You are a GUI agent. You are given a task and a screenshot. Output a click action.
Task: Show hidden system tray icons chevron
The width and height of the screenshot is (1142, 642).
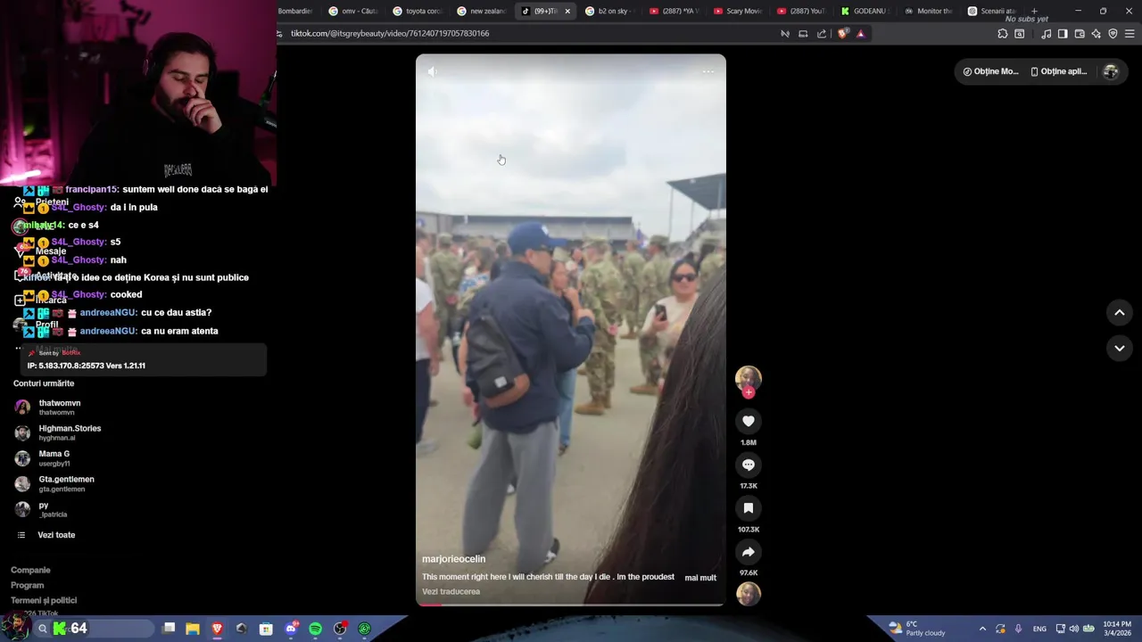tap(982, 629)
